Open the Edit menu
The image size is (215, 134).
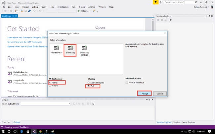[x=10, y=7]
